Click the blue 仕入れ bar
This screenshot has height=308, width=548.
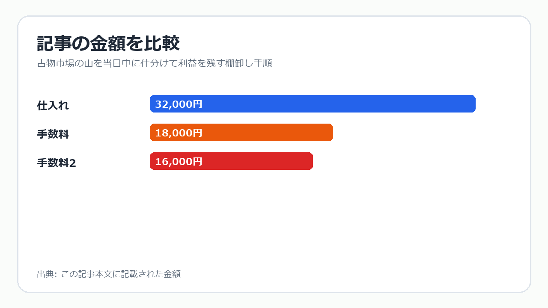pyautogui.click(x=313, y=104)
